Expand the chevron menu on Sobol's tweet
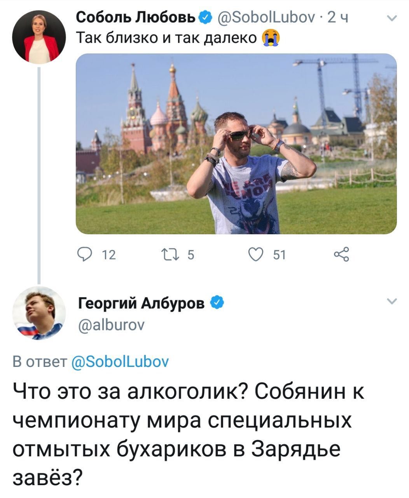Screen dimensions: 409x498 (x=392, y=18)
